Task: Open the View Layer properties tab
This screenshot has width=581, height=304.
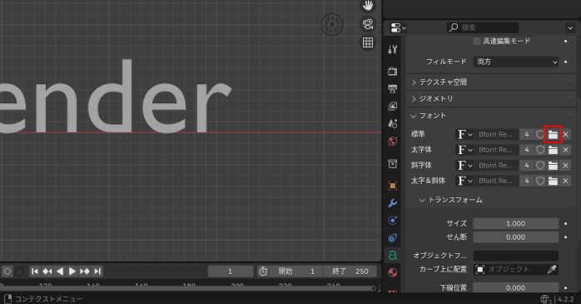Action: (392, 107)
